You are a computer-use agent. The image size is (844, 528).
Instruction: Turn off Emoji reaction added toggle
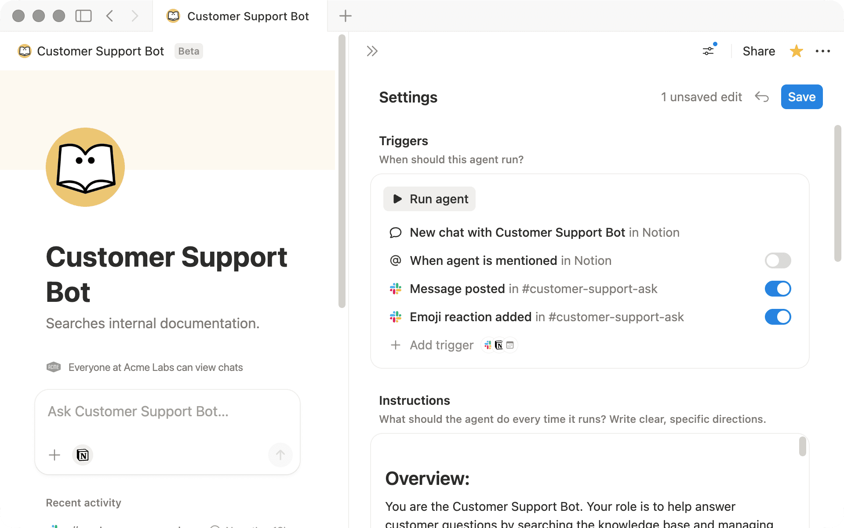778,317
